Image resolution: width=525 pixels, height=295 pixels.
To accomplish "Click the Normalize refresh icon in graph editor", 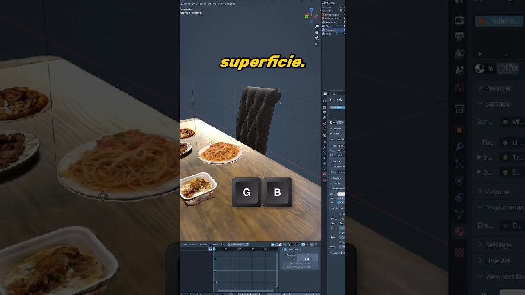I will click(x=247, y=245).
